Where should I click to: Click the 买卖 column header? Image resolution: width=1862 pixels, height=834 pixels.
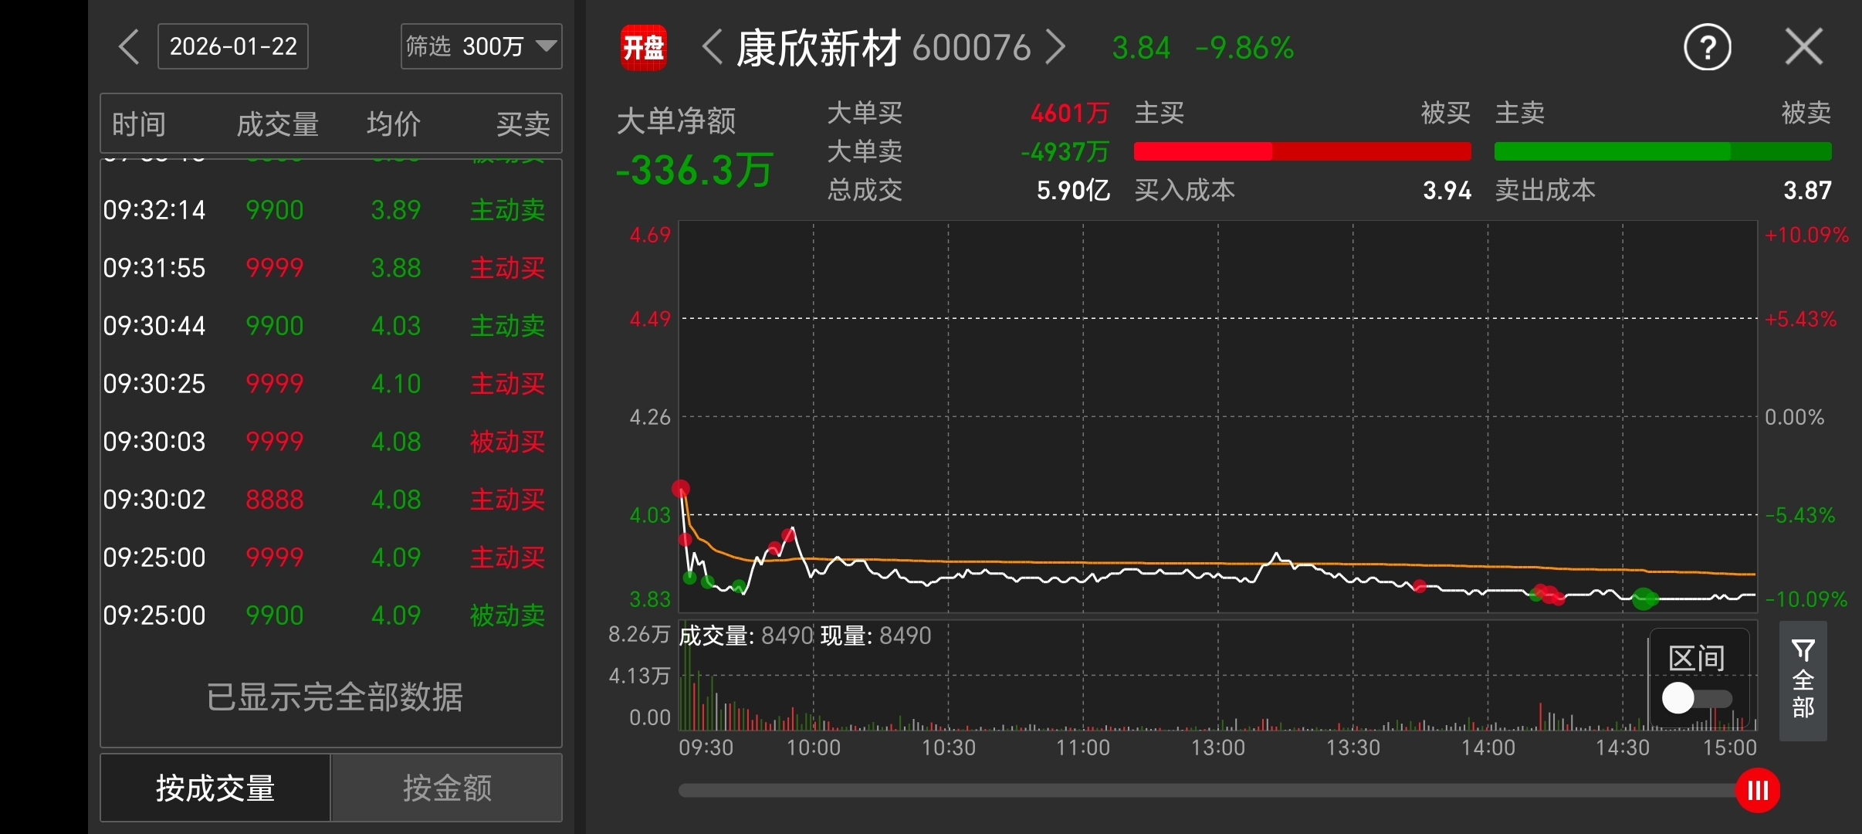pyautogui.click(x=523, y=124)
